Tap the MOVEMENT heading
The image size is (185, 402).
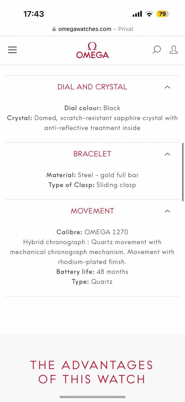[92, 211]
